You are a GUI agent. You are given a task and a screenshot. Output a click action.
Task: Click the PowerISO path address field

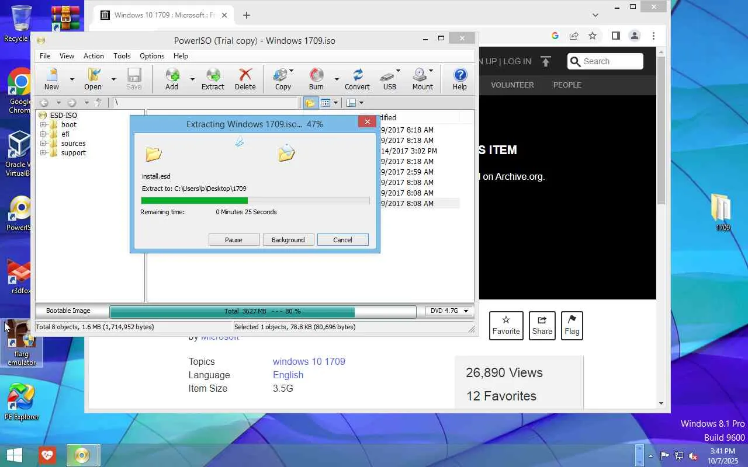tap(206, 103)
